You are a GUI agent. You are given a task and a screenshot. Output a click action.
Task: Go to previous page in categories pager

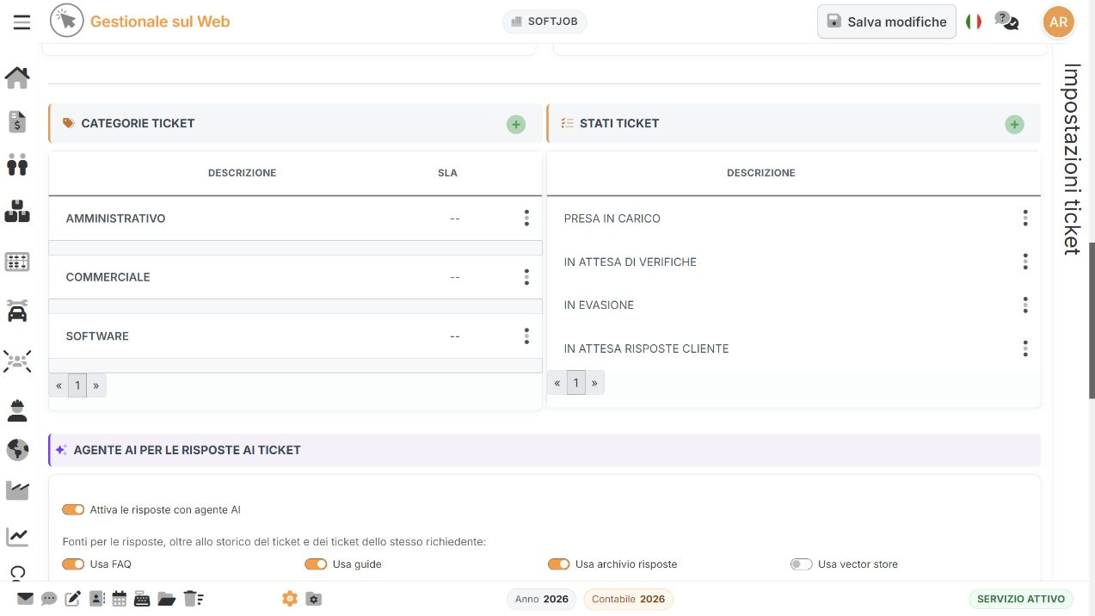click(x=58, y=385)
